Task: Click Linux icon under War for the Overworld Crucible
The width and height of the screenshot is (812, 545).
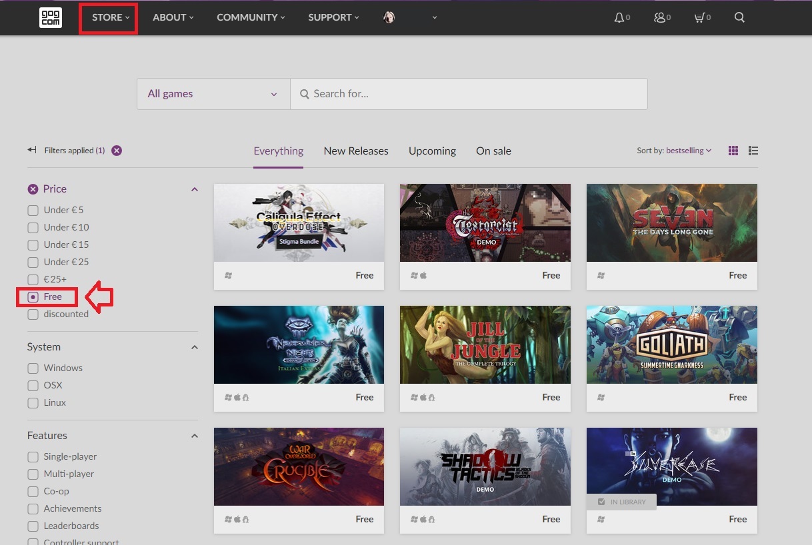Action: click(x=245, y=519)
